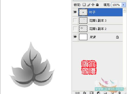Select the 背景 layer thumbnail

(83, 37)
